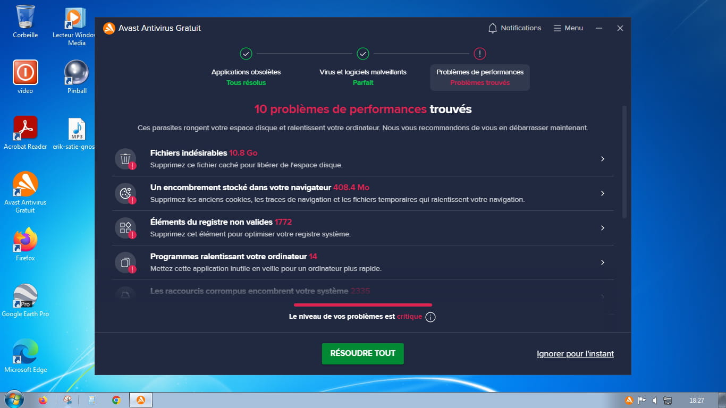
Task: Click "Supprimez les anciens cookies" description
Action: pos(337,200)
